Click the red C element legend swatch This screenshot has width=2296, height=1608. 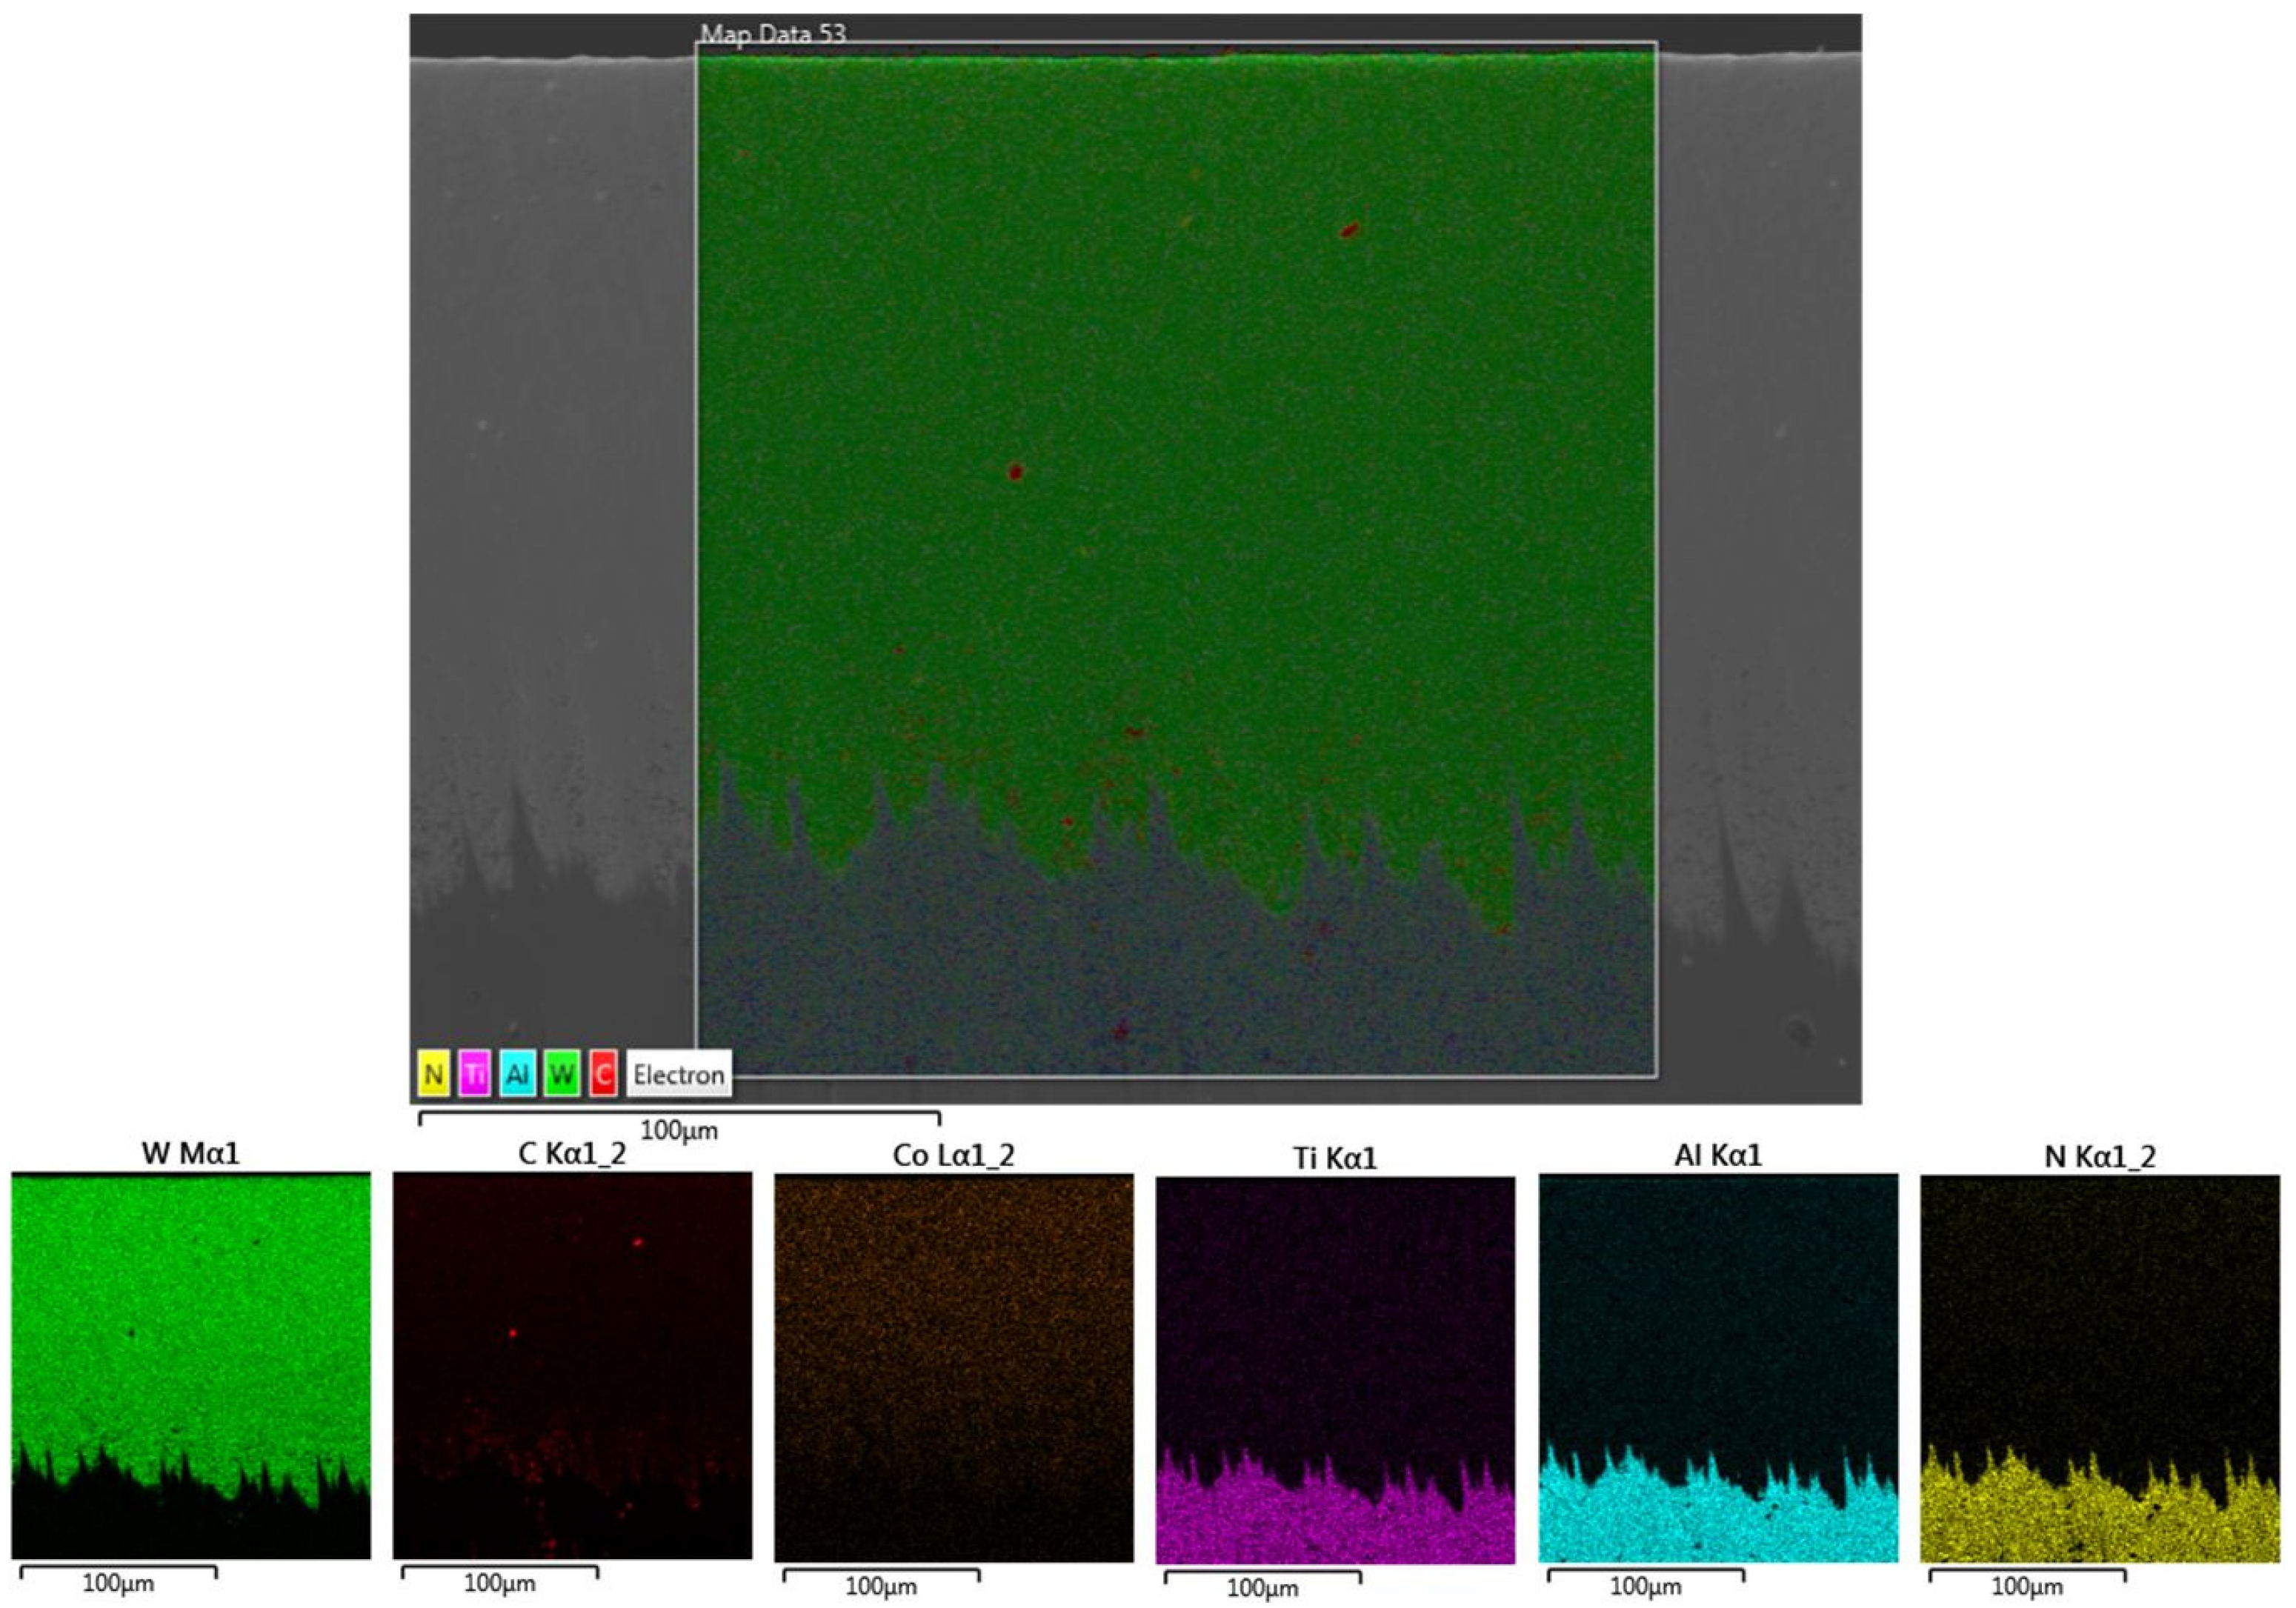point(603,1074)
